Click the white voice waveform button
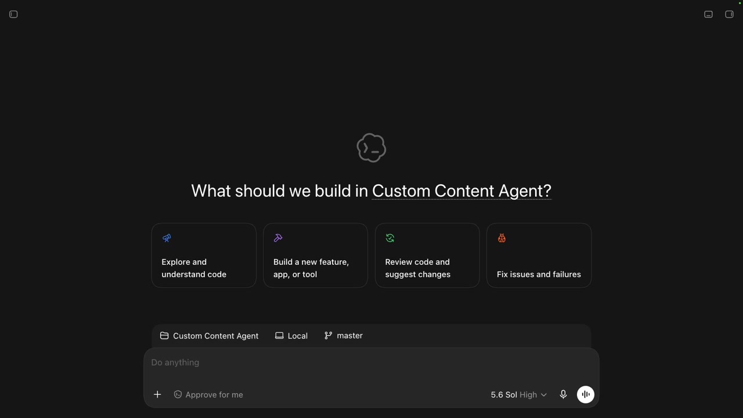 coord(586,395)
